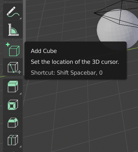Choose the Inset Faces tool

click(13, 105)
